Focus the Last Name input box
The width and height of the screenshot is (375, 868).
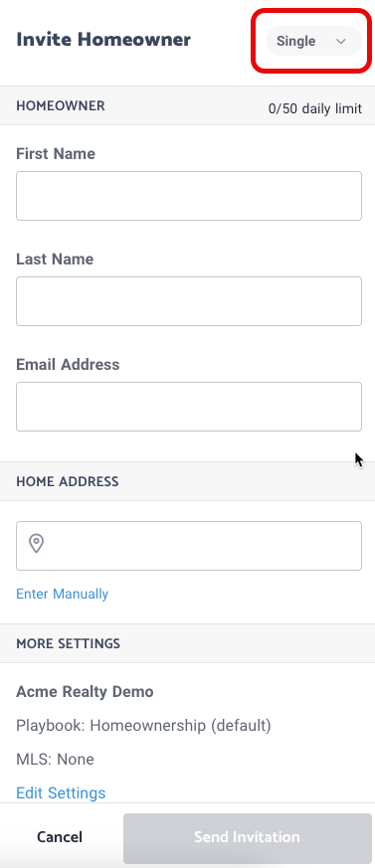pyautogui.click(x=189, y=301)
